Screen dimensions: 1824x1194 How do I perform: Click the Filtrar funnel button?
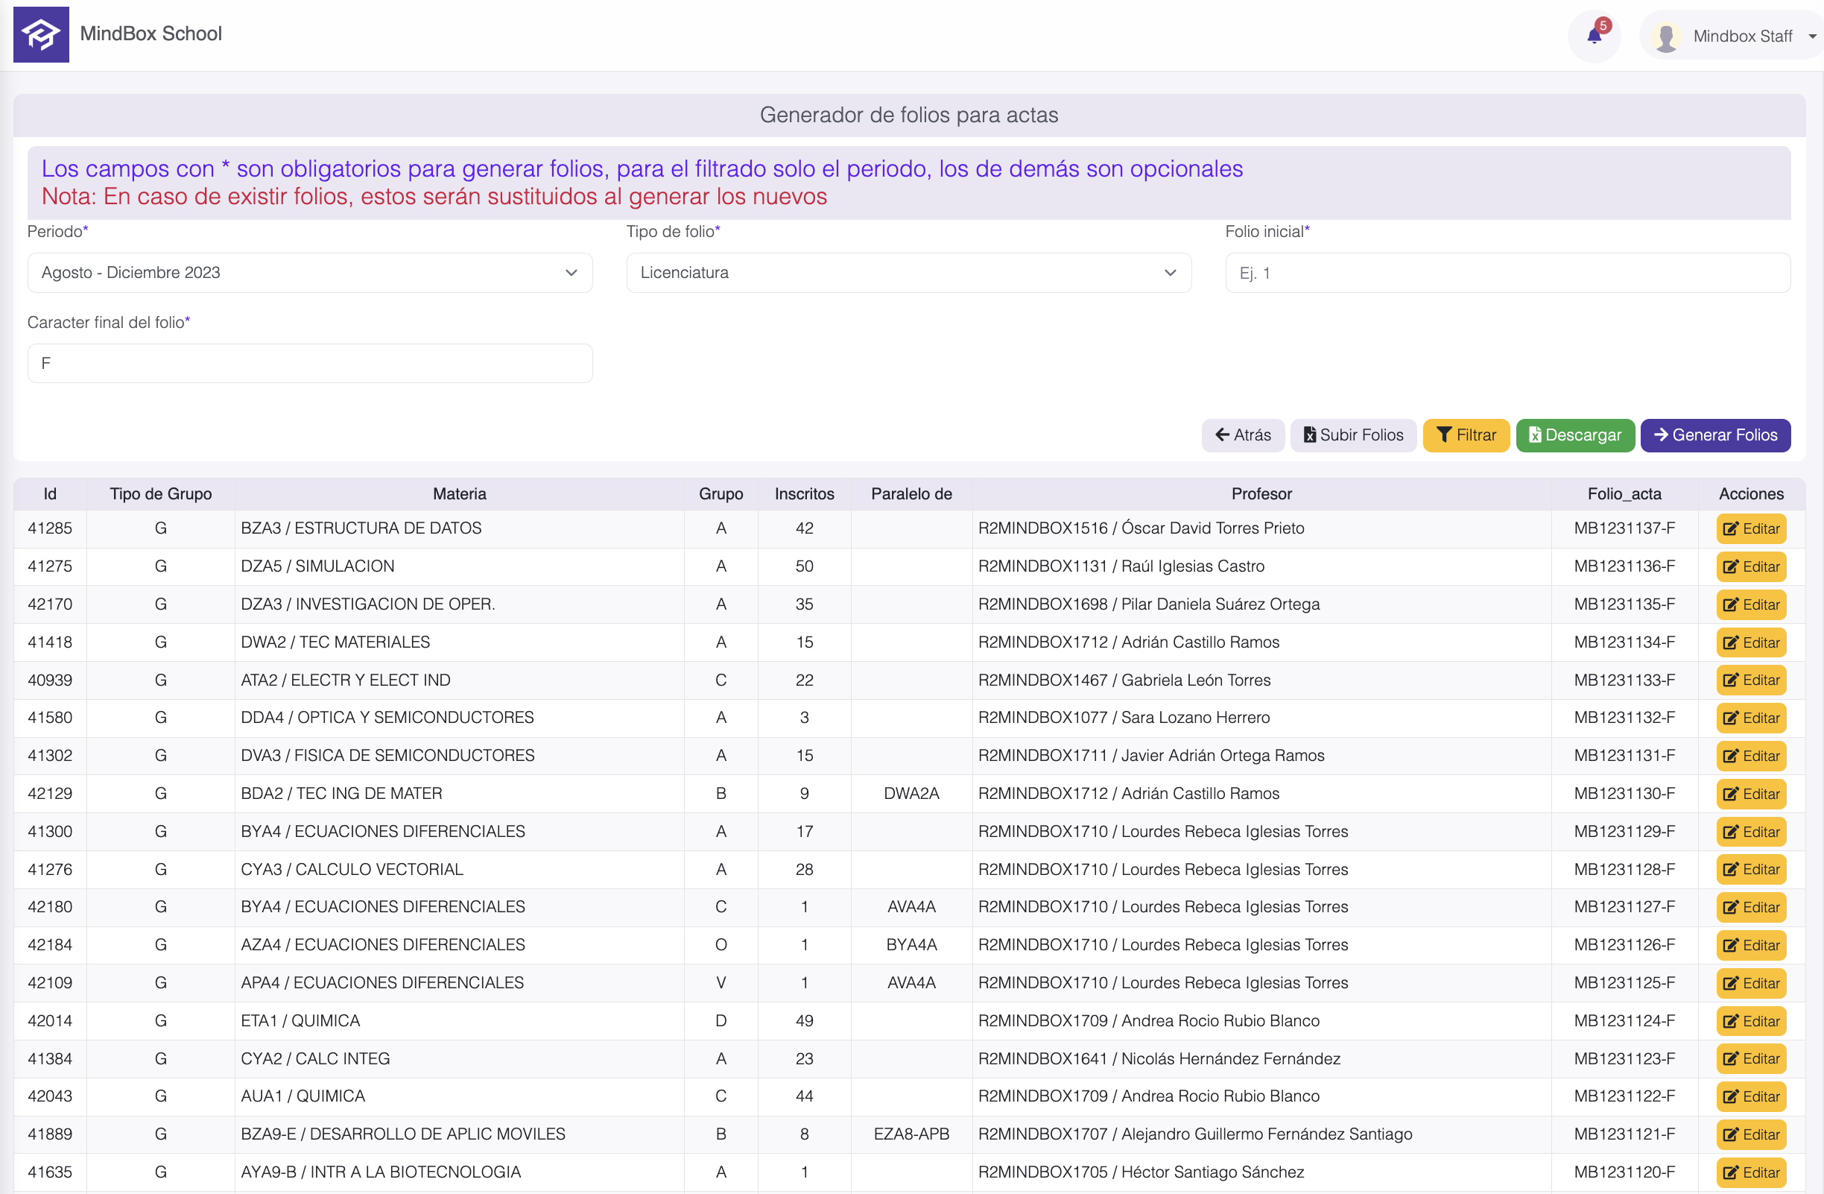(x=1466, y=435)
